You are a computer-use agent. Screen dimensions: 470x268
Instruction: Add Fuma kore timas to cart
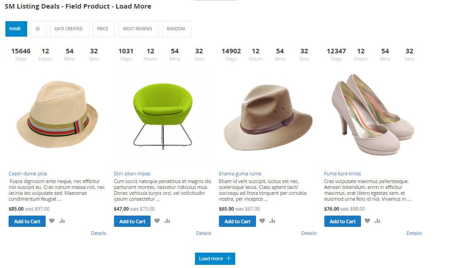342,221
